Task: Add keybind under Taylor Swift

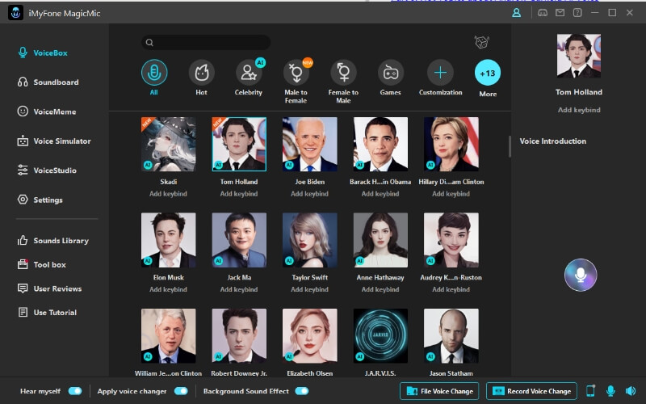Action: [310, 289]
